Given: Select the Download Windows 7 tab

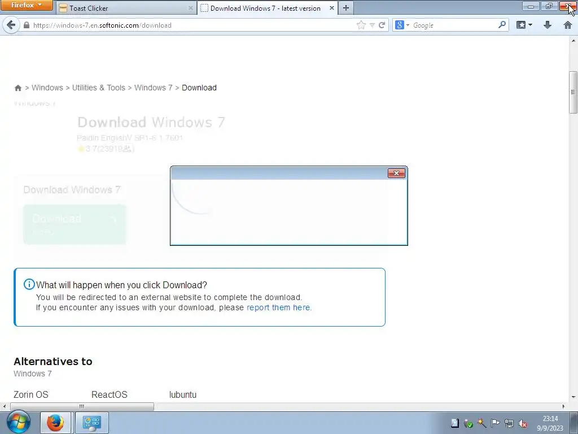Looking at the screenshot, I should pyautogui.click(x=268, y=8).
